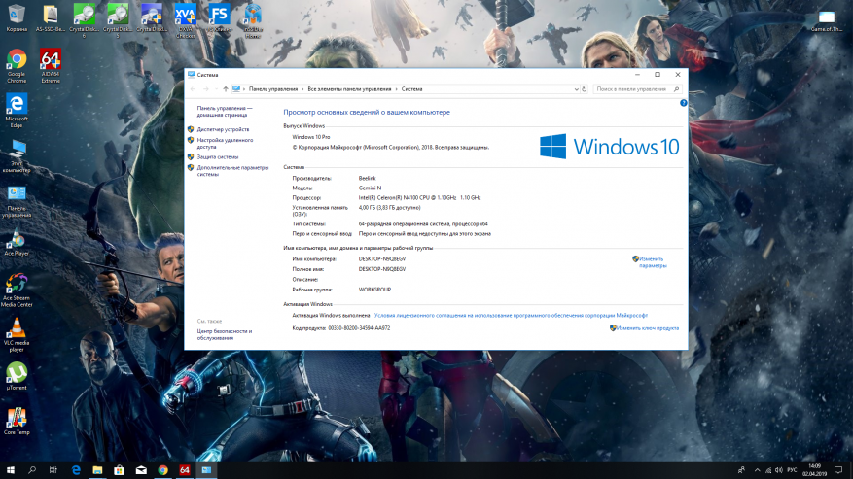
Task: Select the Core Temp desktop icon
Action: (17, 419)
